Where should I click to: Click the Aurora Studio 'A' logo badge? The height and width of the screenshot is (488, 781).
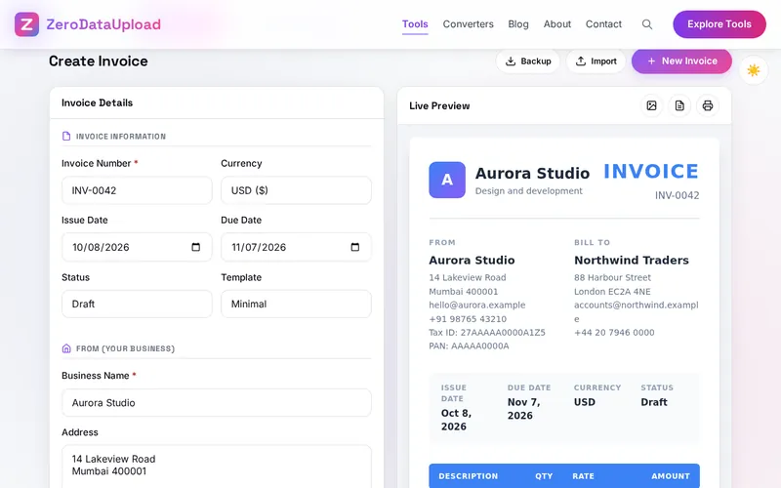tap(447, 180)
